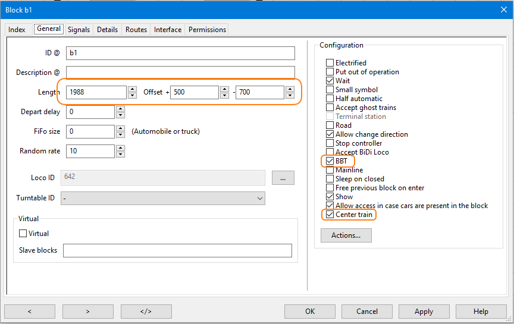
Task: Click the next block arrow button
Action: point(88,312)
